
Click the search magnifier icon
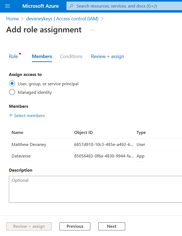(71, 6)
